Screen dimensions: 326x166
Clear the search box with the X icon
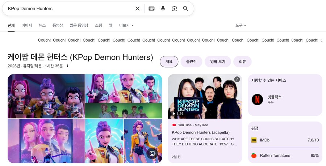(137, 9)
